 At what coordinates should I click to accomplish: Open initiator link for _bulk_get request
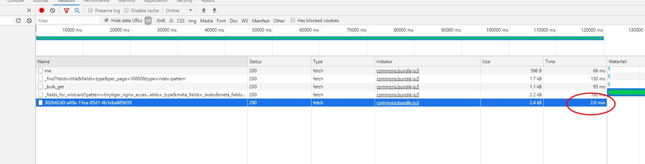[398, 87]
